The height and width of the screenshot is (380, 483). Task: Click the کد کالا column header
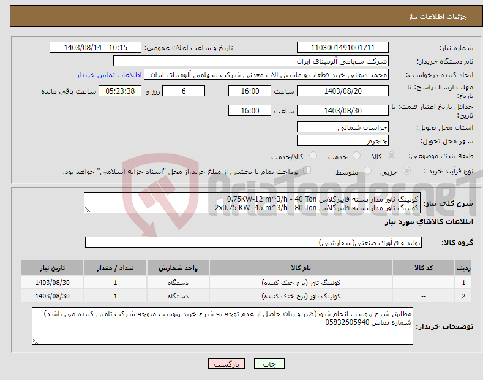(424, 268)
